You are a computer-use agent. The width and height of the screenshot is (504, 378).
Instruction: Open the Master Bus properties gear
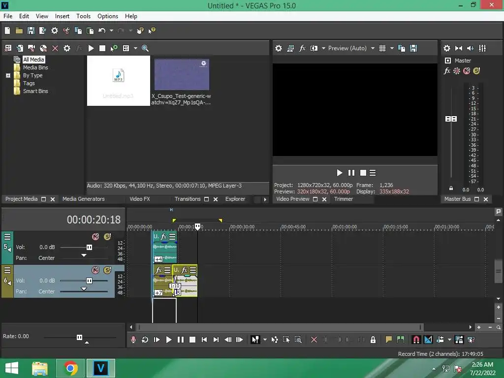tap(447, 48)
